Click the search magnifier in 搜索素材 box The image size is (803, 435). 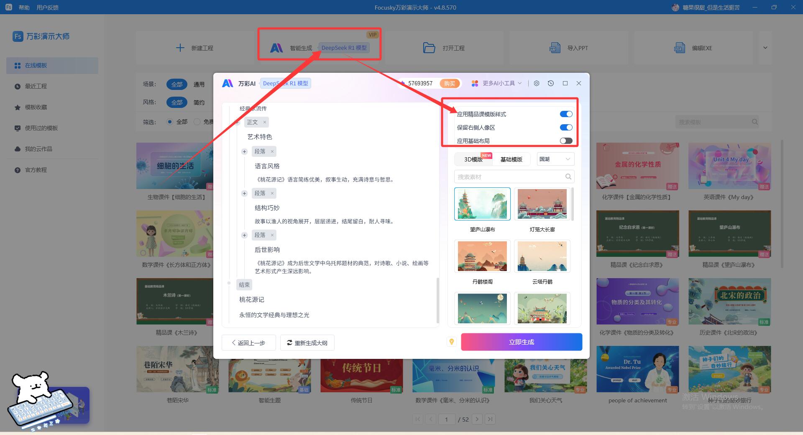pyautogui.click(x=568, y=177)
